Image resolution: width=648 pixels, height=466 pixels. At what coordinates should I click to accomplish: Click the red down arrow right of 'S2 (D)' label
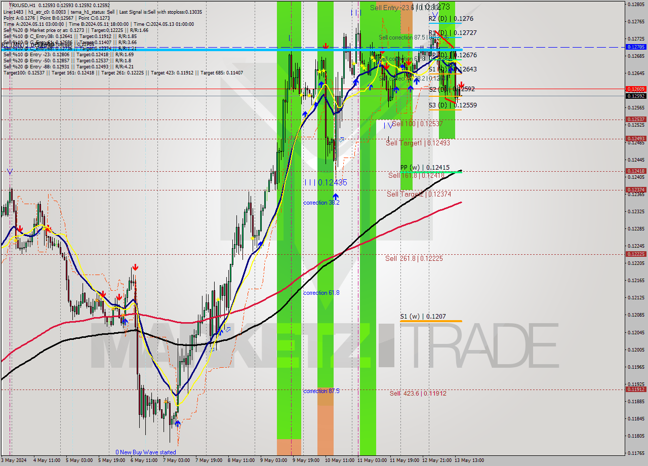tap(461, 85)
